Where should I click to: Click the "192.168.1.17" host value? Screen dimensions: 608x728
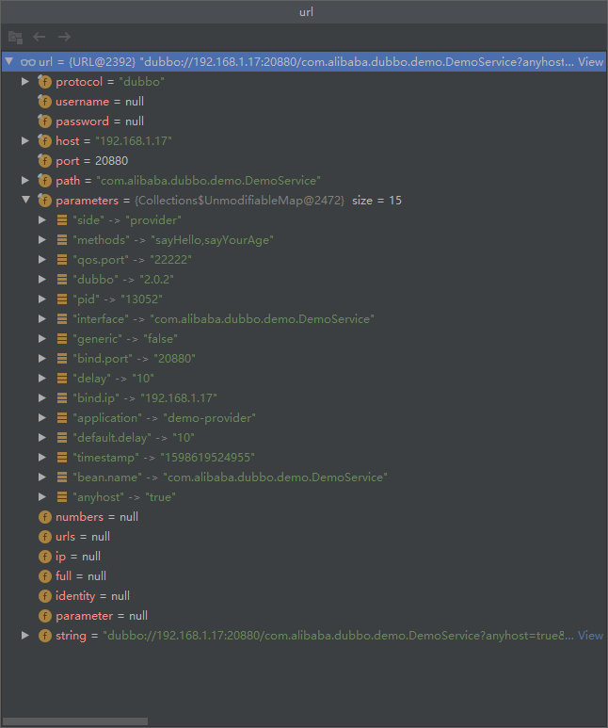pos(134,141)
